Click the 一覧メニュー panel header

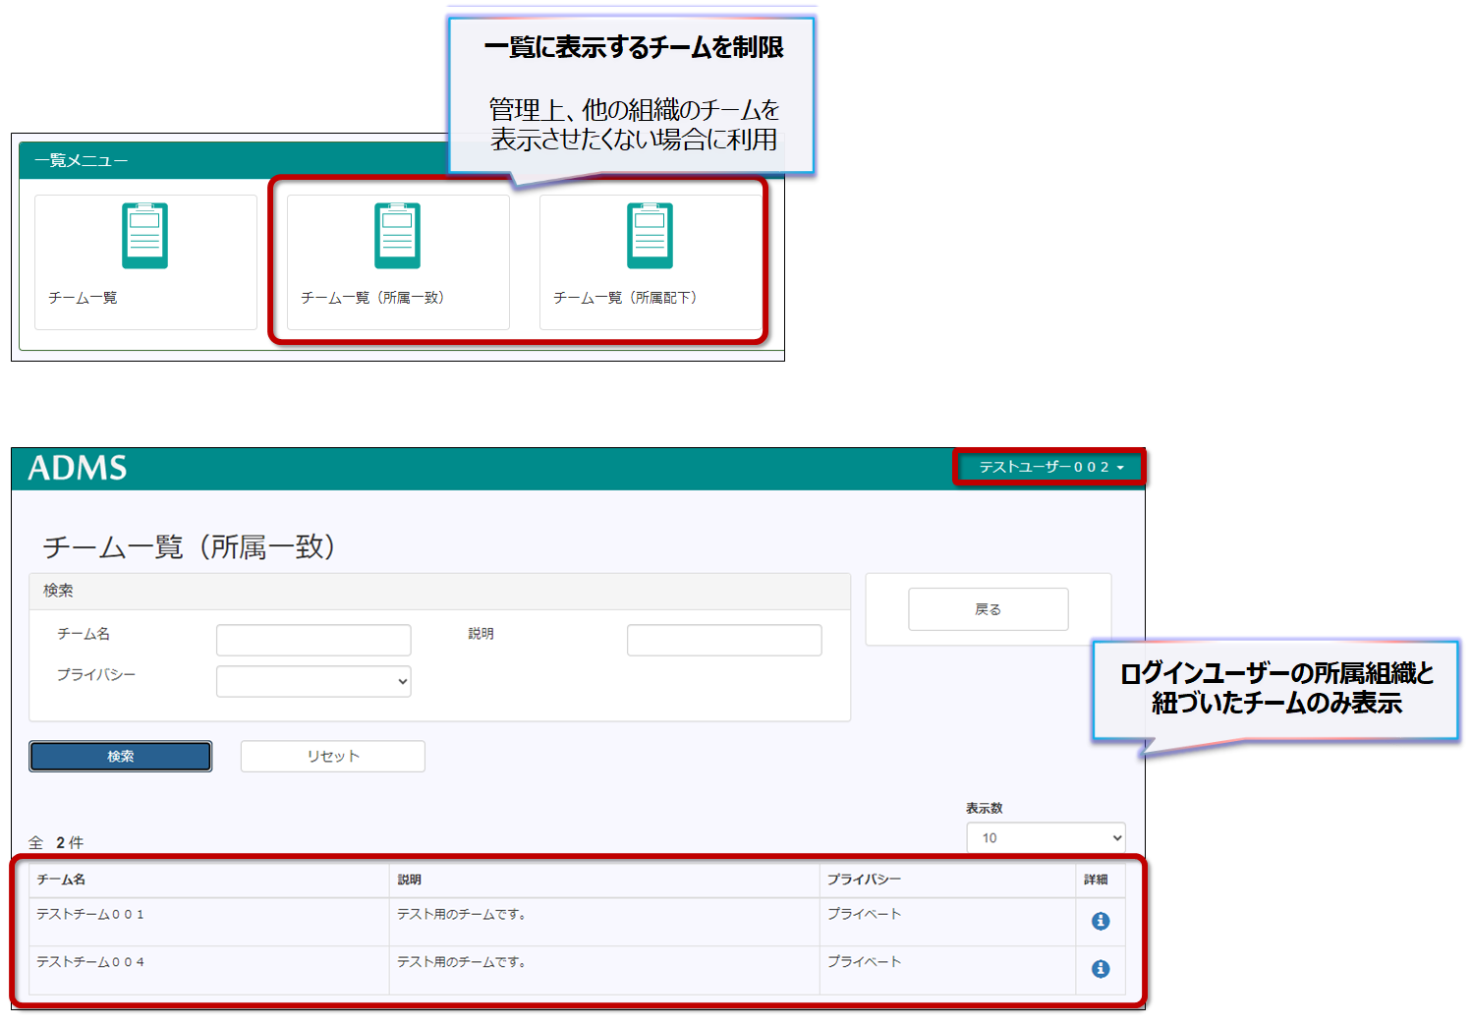pos(81,160)
